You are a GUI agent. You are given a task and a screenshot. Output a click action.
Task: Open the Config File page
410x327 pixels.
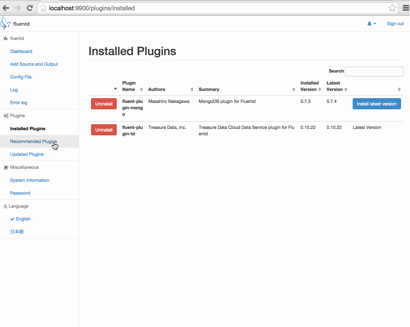click(x=21, y=77)
